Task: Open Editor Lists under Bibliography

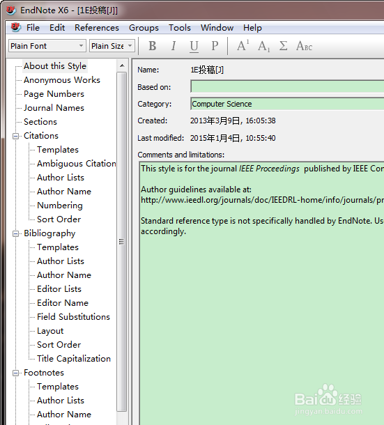Action: pyautogui.click(x=59, y=289)
